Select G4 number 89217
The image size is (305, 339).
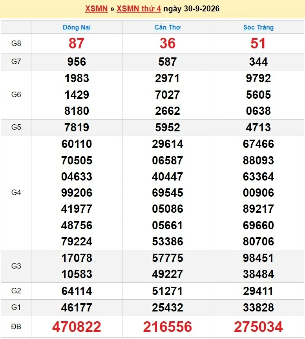point(258,209)
